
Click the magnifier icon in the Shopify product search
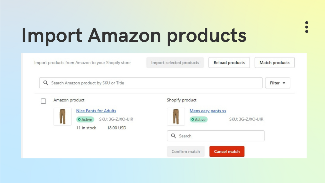[x=173, y=136]
